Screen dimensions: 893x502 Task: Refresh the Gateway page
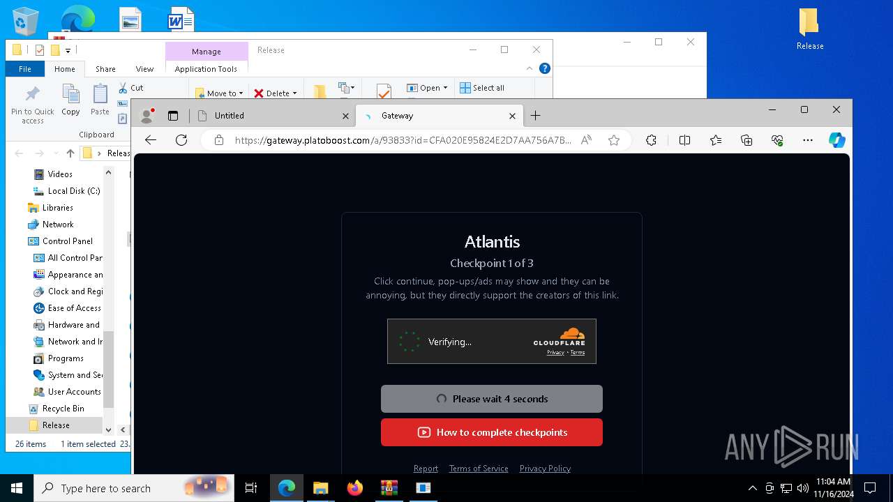tap(181, 140)
